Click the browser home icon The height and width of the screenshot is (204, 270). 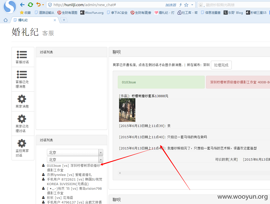pyautogui.click(x=6, y=20)
